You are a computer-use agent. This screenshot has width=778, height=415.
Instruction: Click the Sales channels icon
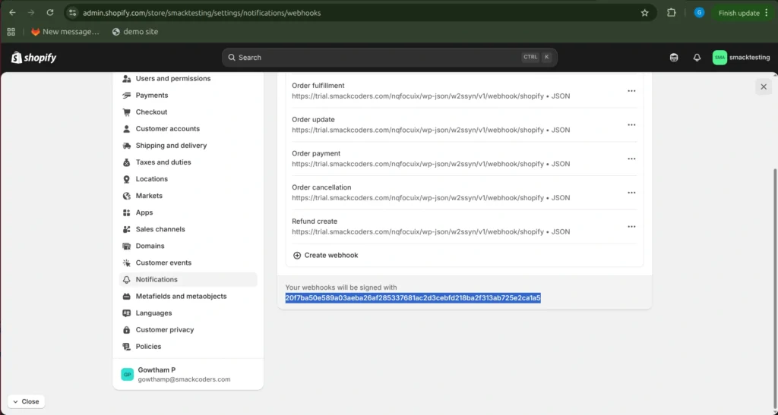pos(127,229)
